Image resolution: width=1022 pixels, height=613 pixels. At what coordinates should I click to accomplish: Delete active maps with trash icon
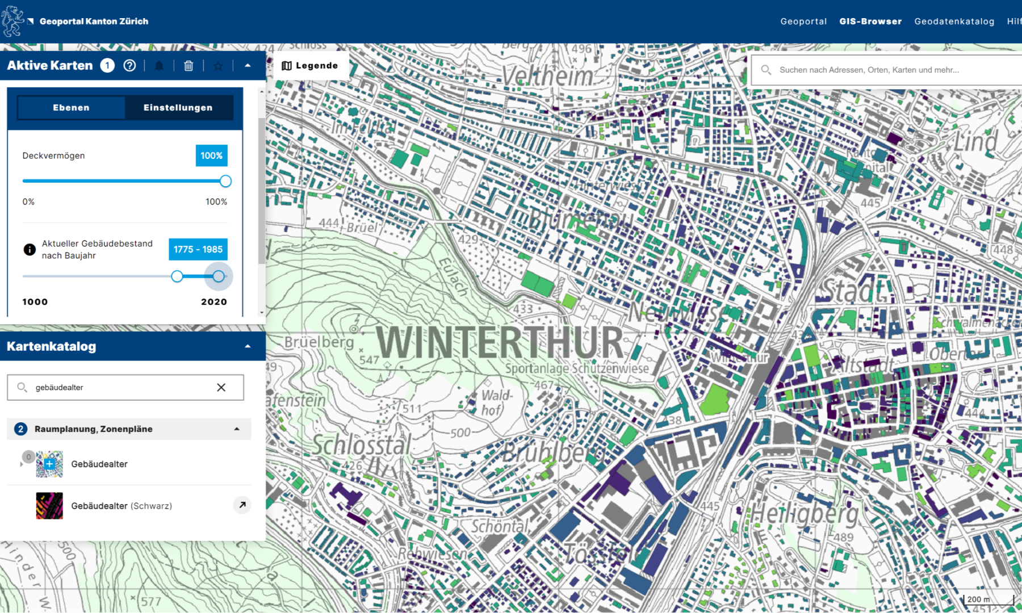tap(189, 66)
